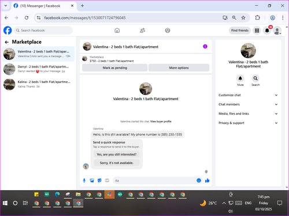
Task: Choose a GIF with the GIF icon
Action: 107,180
